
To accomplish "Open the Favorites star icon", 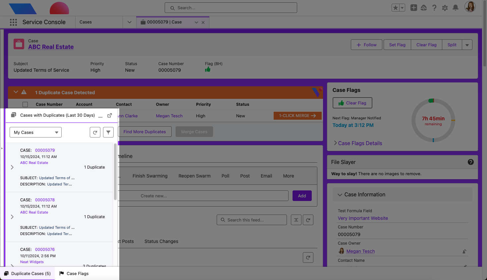I will tap(396, 8).
